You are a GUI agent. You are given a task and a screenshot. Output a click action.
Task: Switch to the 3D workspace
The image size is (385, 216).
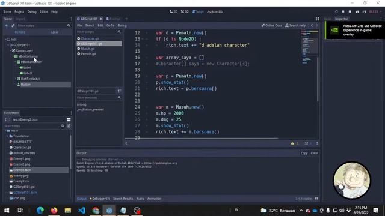point(185,11)
